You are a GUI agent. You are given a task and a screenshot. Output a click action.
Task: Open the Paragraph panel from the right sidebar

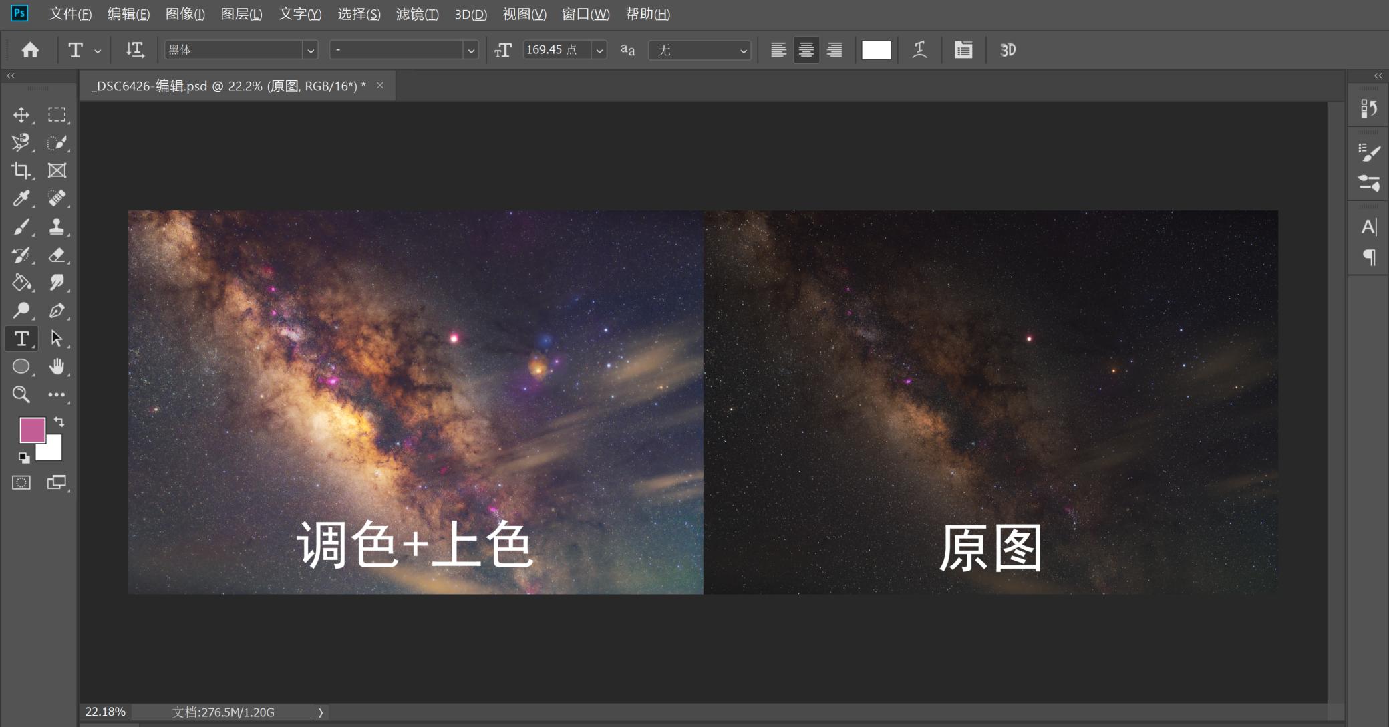point(1368,256)
